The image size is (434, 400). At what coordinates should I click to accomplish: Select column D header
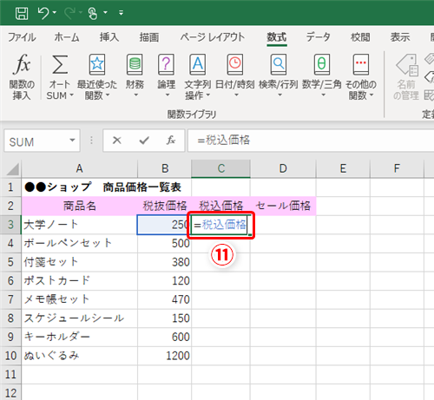[283, 169]
